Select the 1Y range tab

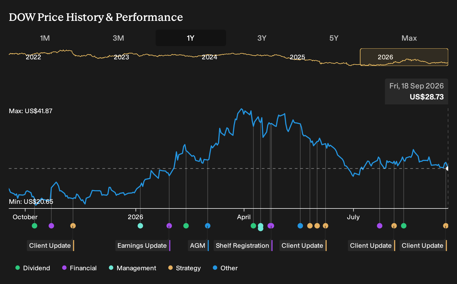191,38
